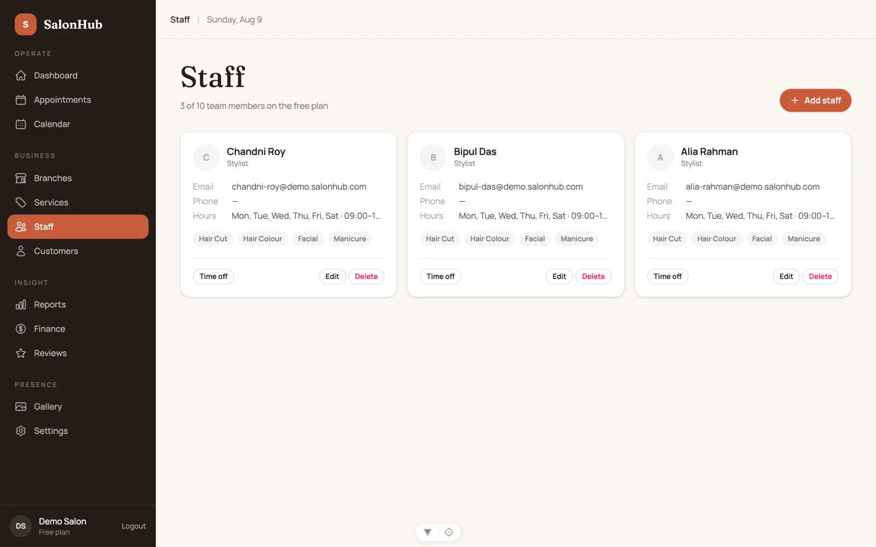Image resolution: width=876 pixels, height=547 pixels.
Task: Click Chandni Roy's C avatar
Action: pyautogui.click(x=206, y=158)
